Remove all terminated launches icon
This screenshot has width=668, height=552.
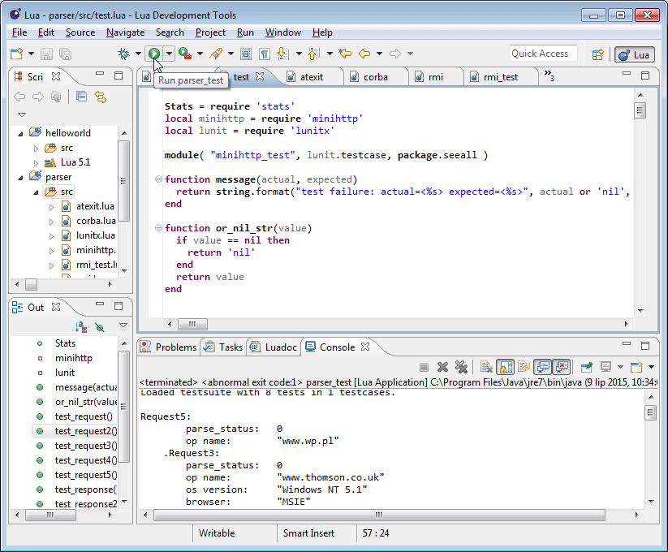coord(461,367)
